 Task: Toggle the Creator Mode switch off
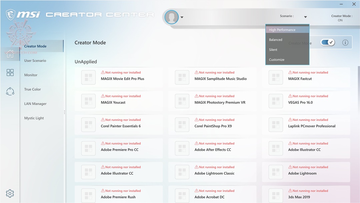[328, 42]
